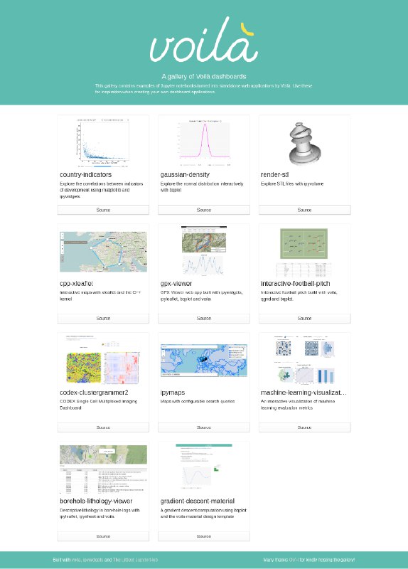This screenshot has width=408, height=569.
Task: Open the borehole-lithology-viewer thumbnail
Action: [103, 469]
